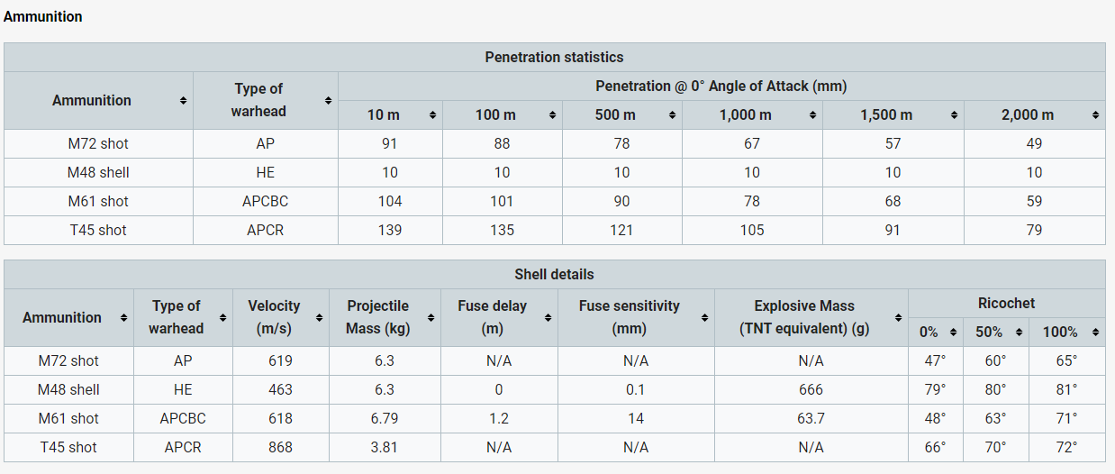Click T45 shot row in penetration table

tap(97, 230)
